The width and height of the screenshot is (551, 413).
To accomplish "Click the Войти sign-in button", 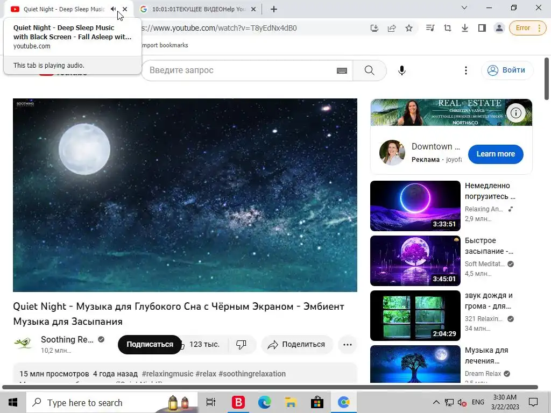I will (x=507, y=70).
